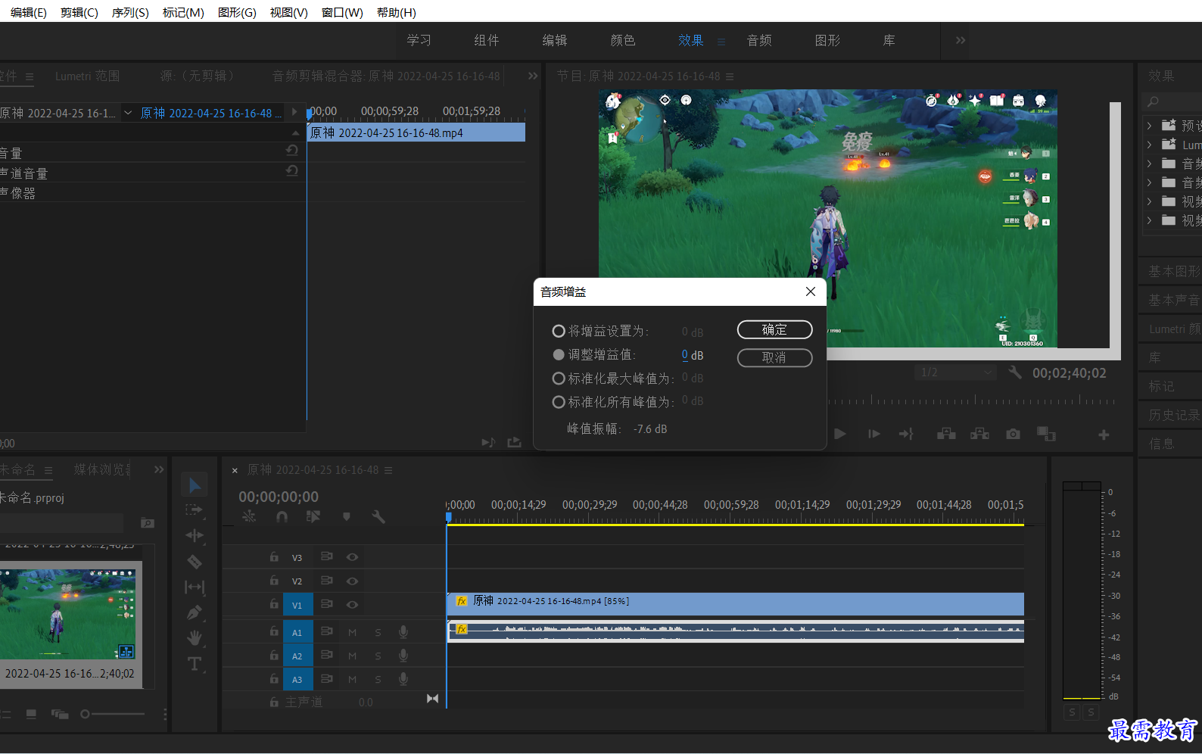Open 剪辑(C) menu
The image size is (1202, 754).
pyautogui.click(x=79, y=12)
